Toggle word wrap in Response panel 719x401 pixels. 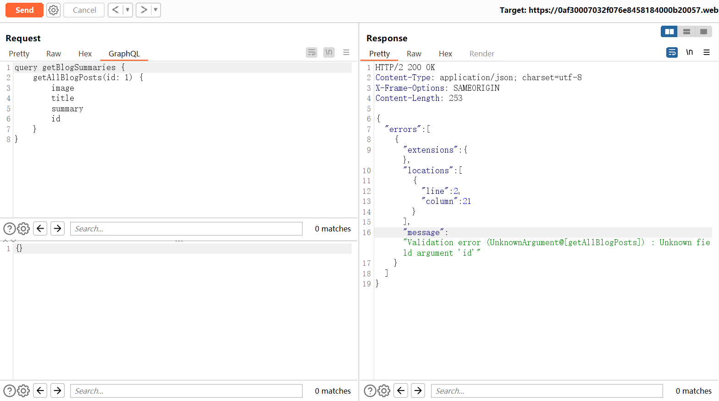point(672,52)
